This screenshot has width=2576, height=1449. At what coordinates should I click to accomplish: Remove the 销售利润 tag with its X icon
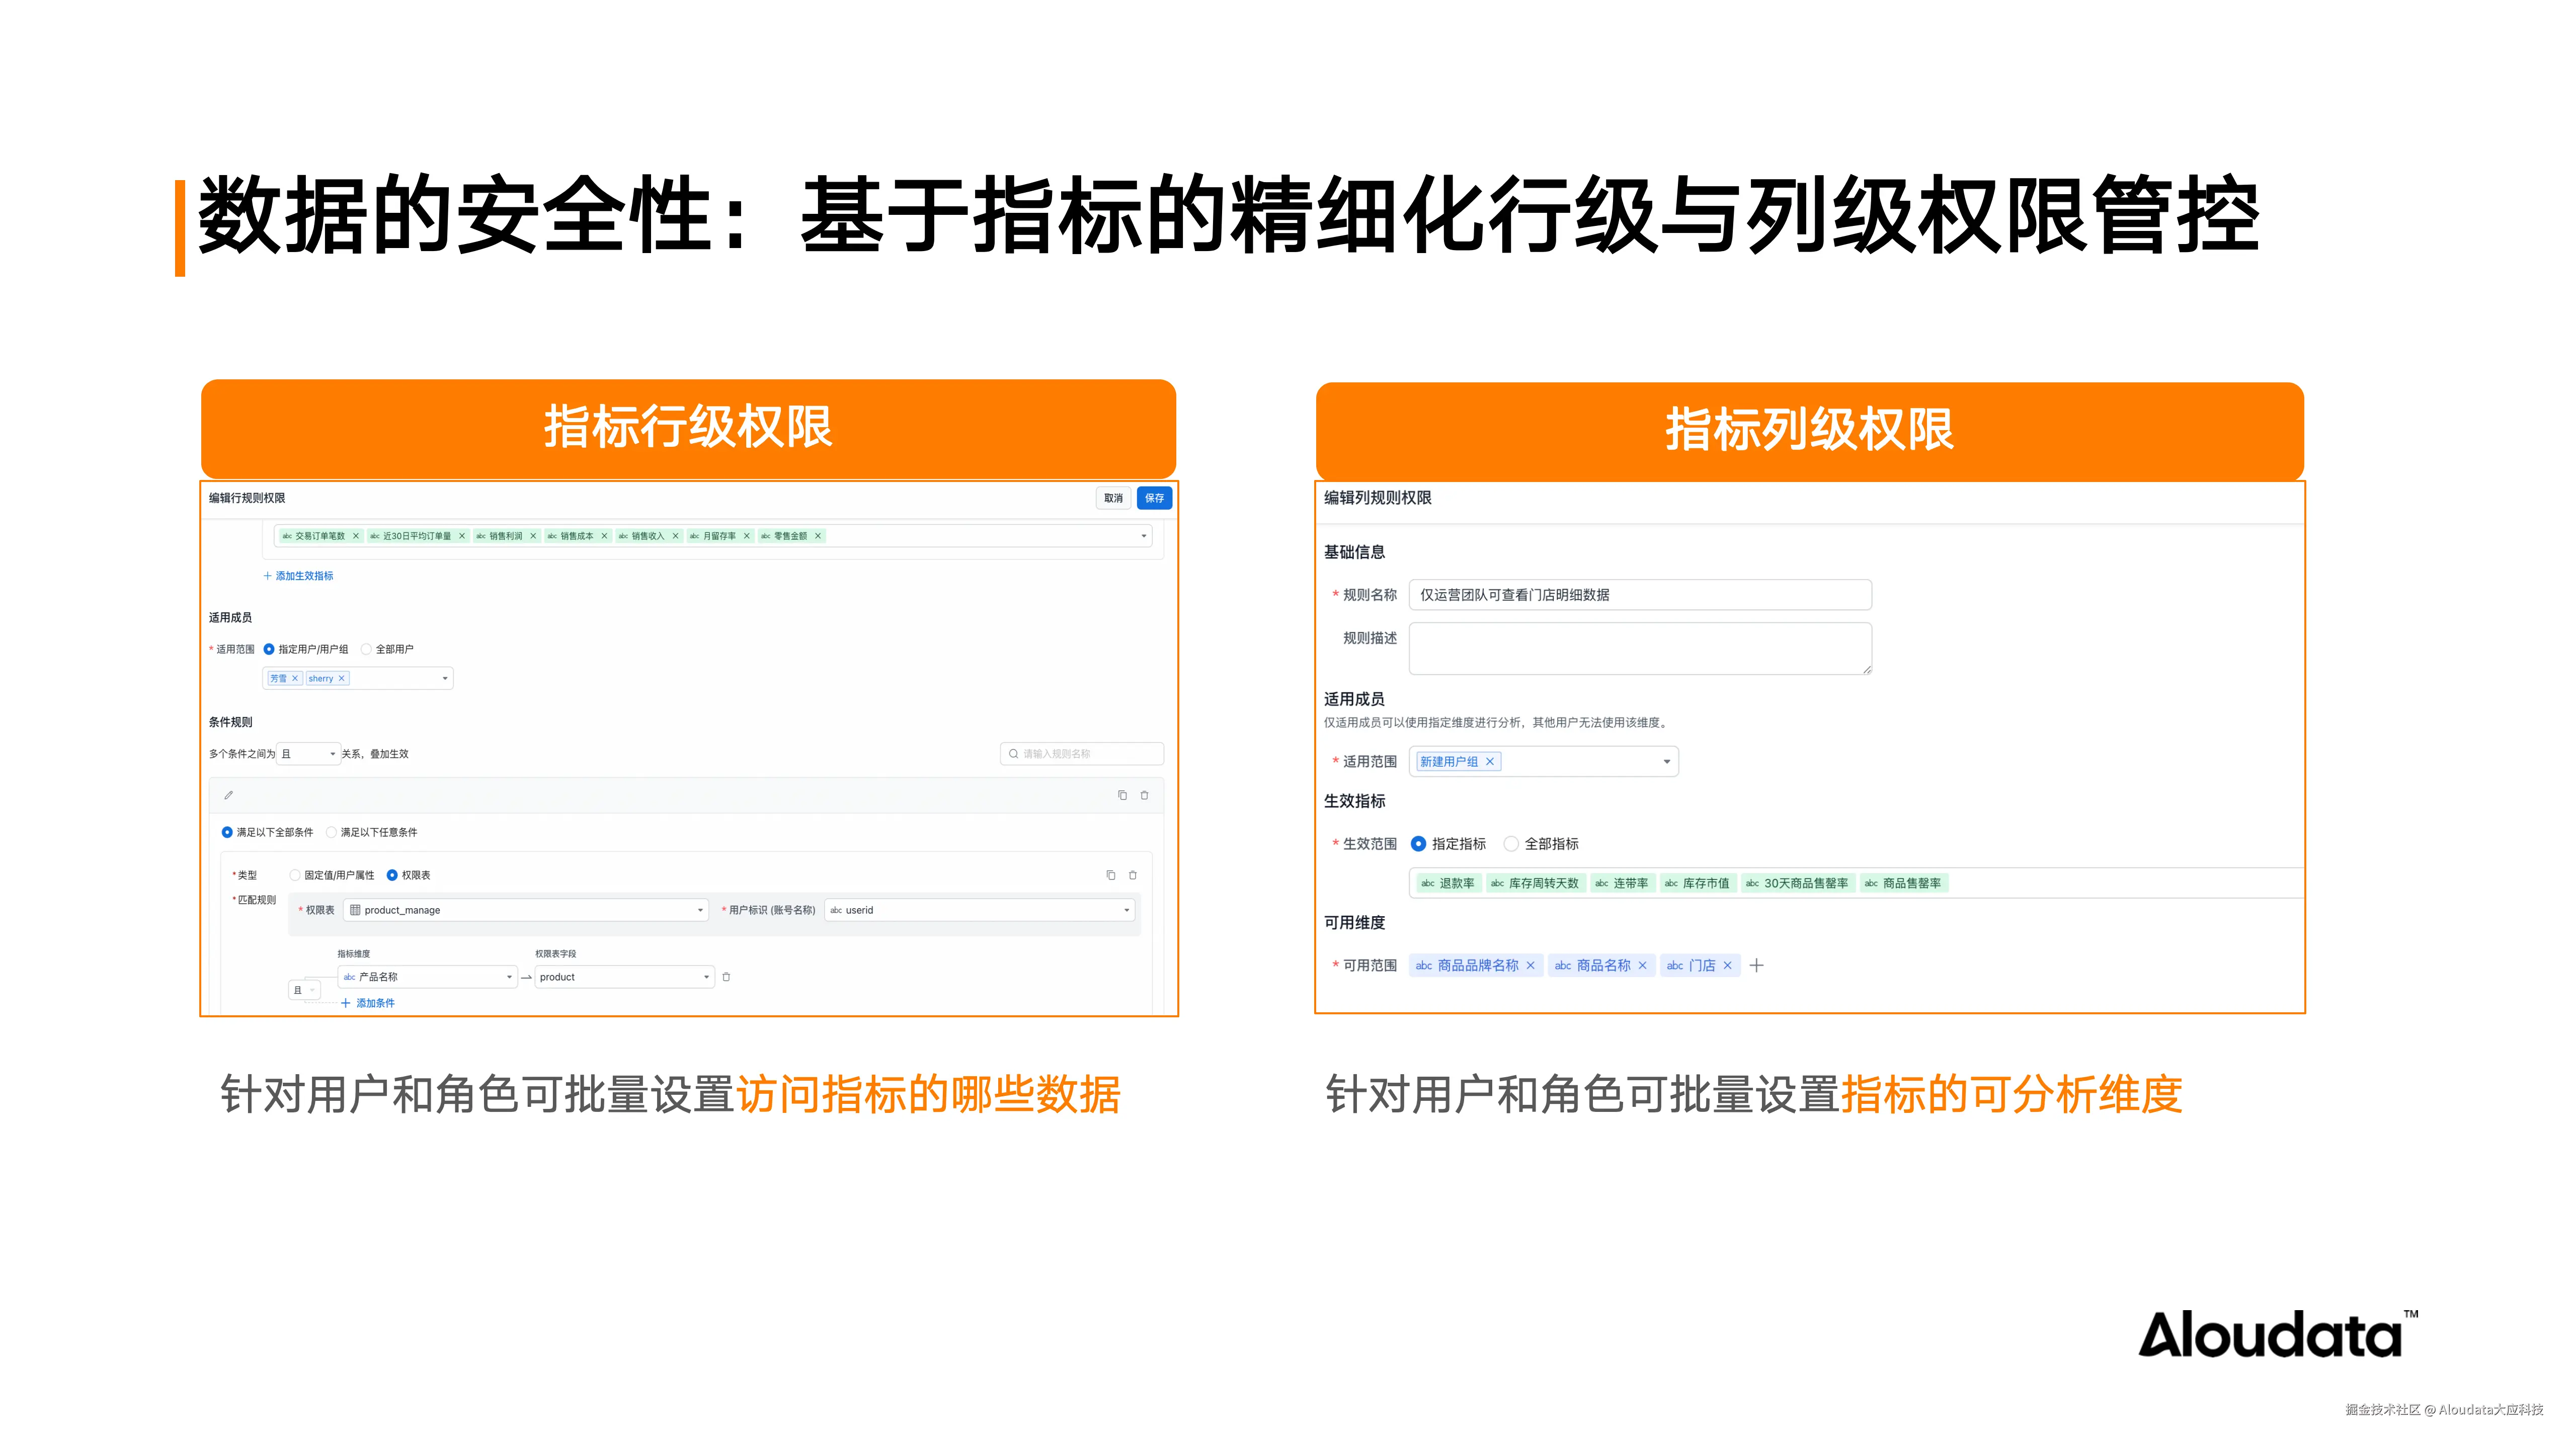coord(534,536)
